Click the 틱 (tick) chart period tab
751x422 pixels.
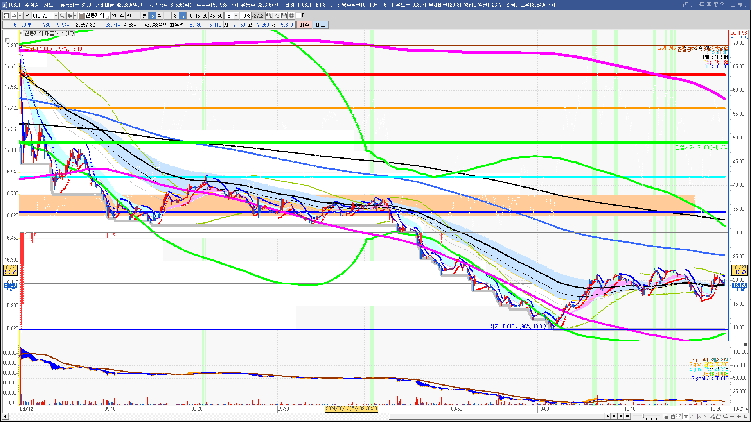(160, 16)
